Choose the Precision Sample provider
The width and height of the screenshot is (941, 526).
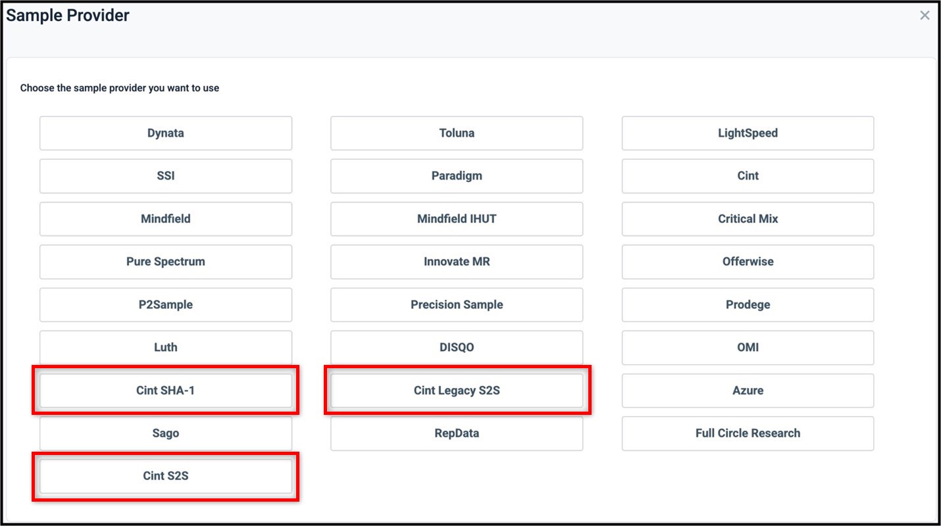click(x=457, y=304)
